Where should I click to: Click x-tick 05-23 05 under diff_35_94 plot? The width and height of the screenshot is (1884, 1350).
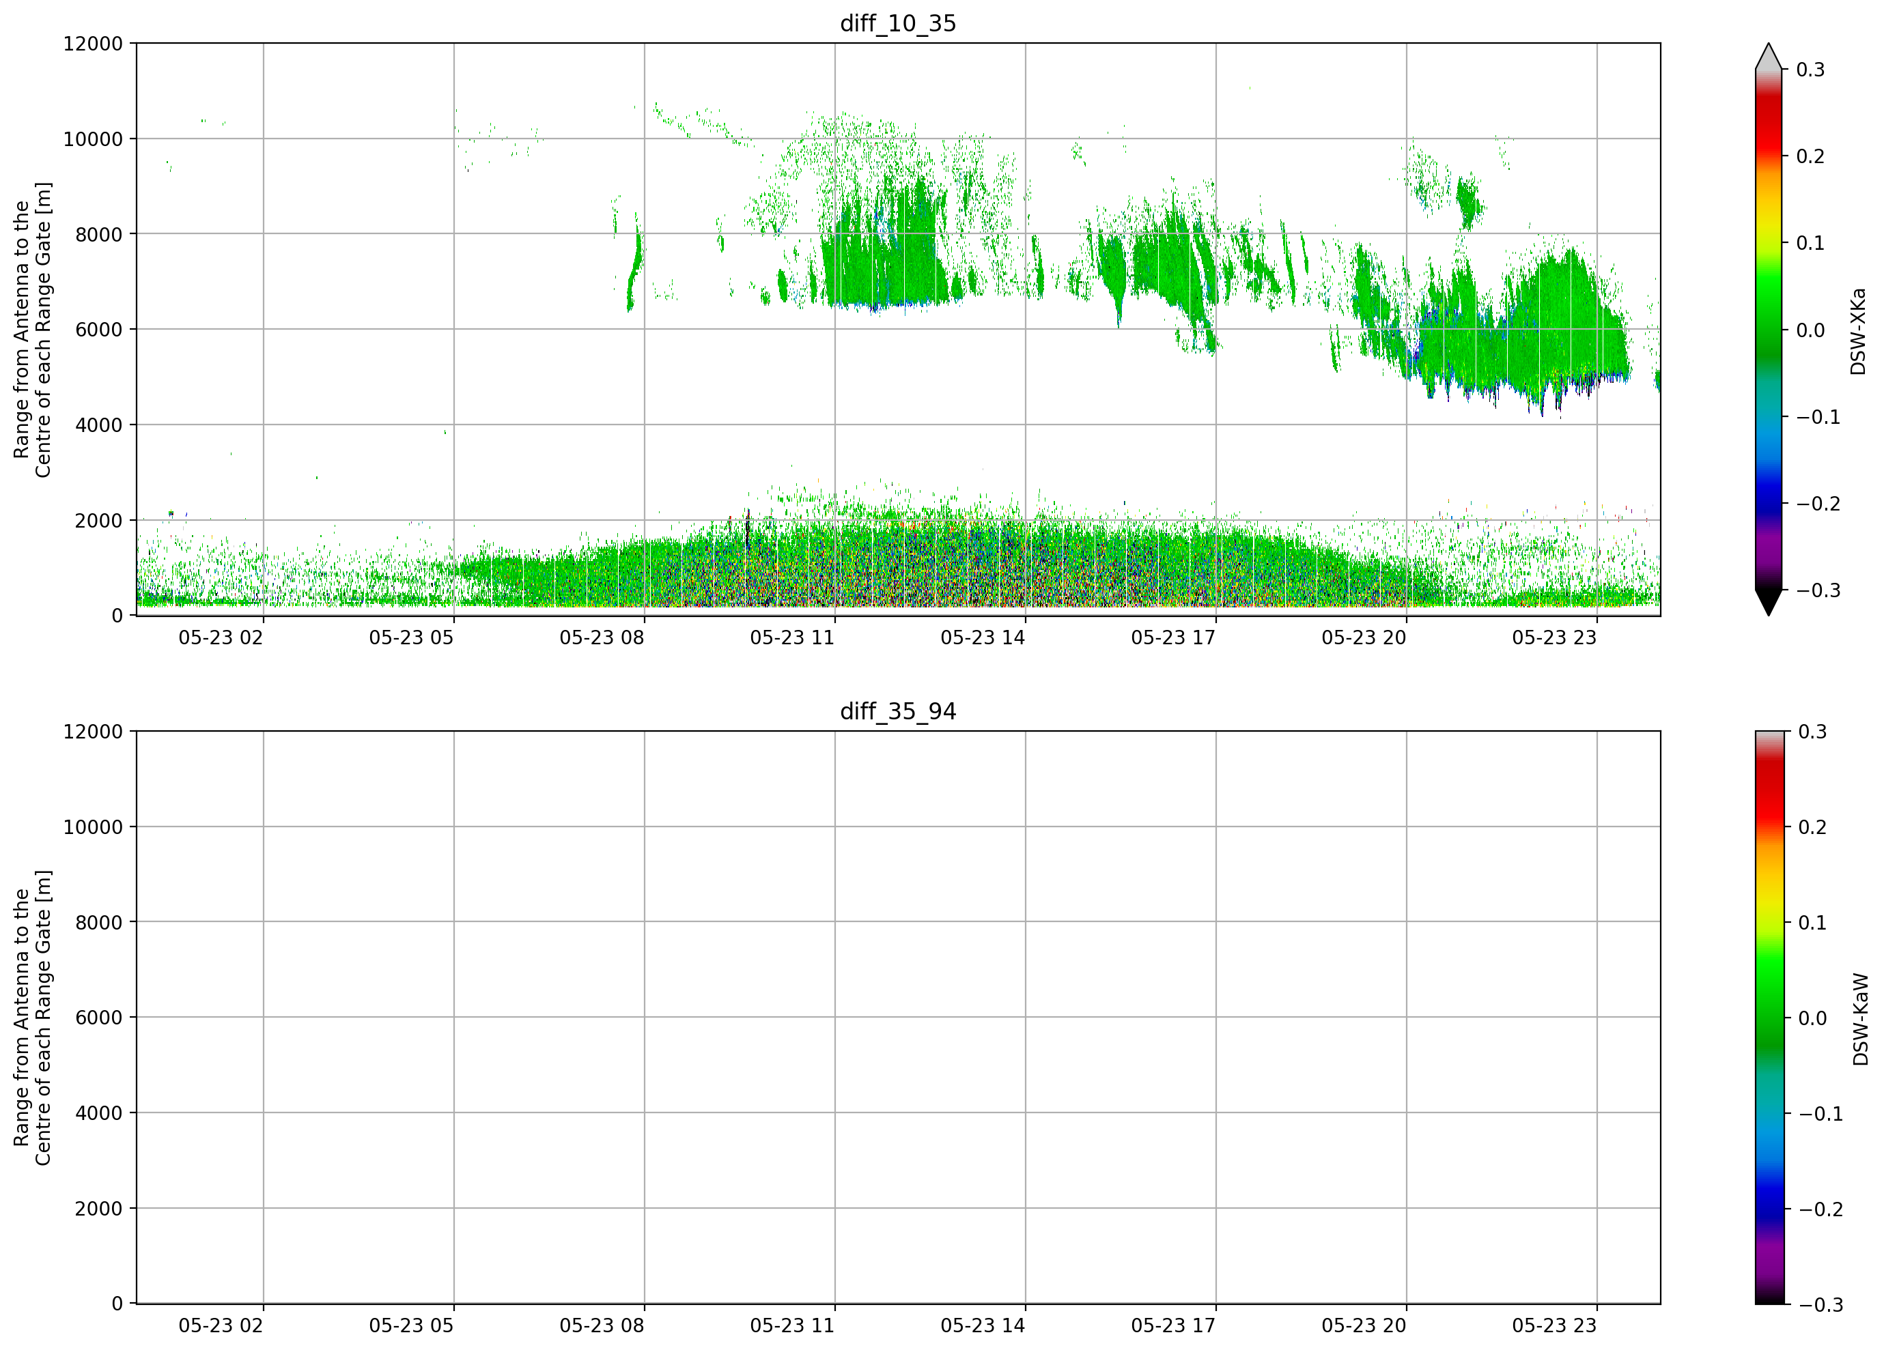click(411, 1326)
